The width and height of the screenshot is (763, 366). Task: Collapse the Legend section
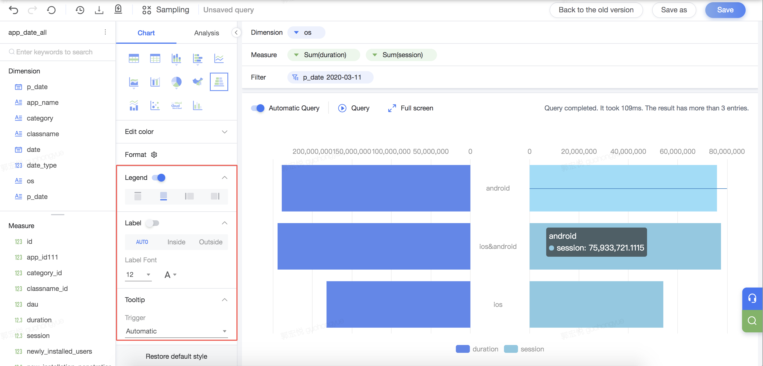click(x=225, y=178)
